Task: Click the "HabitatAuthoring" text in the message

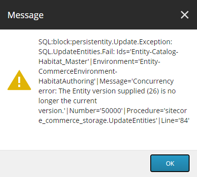Action: 67,81
